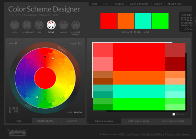Open the FREE Logo Design link
Image resolution: width=196 pixels, height=139 pixels.
(x=129, y=134)
